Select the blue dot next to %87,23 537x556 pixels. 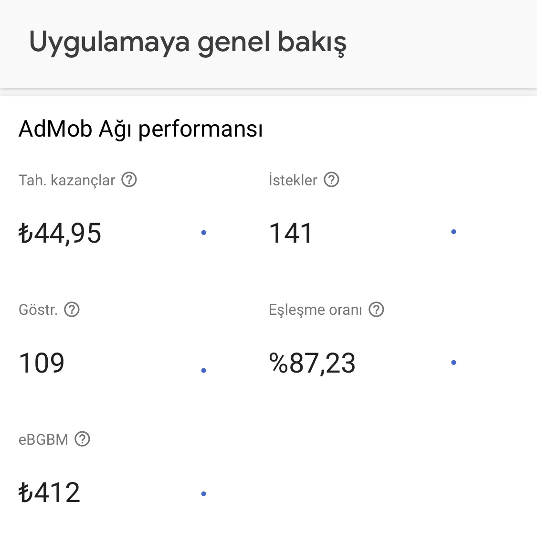point(453,363)
